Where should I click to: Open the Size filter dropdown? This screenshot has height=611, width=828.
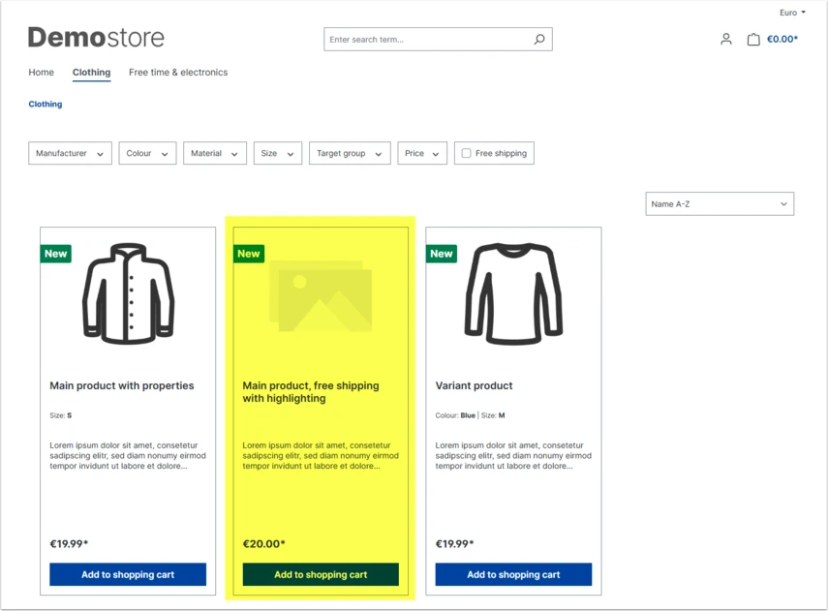[x=278, y=153]
